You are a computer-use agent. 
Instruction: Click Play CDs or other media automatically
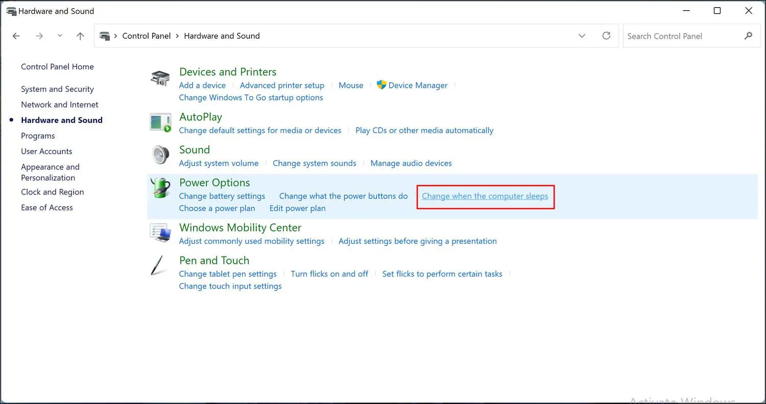coord(424,131)
